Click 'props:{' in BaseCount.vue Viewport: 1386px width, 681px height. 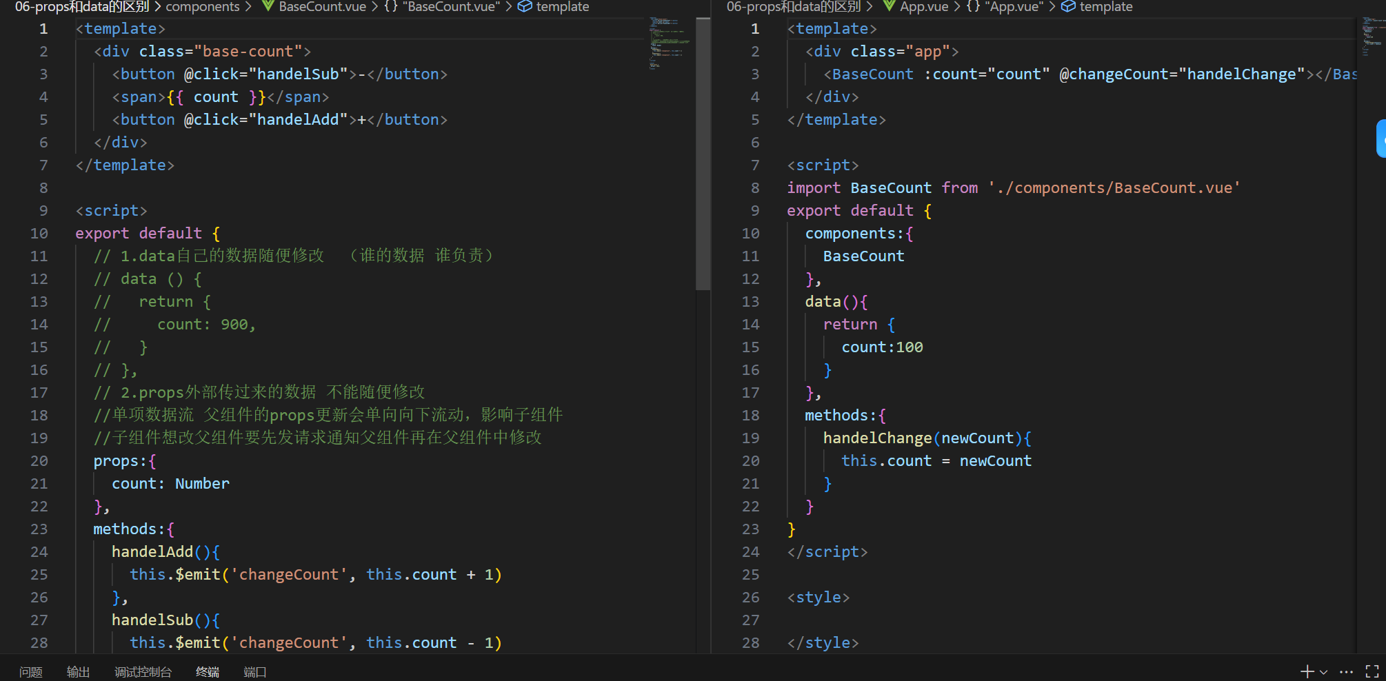click(125, 461)
